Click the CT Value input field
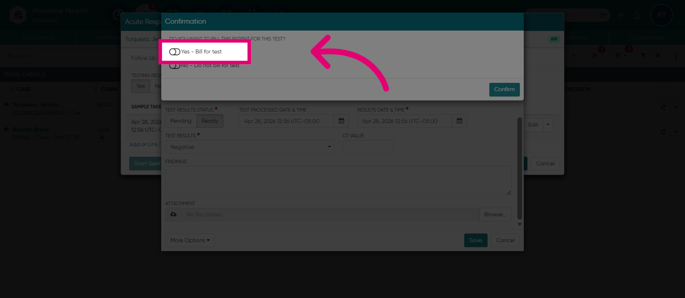 click(x=368, y=147)
